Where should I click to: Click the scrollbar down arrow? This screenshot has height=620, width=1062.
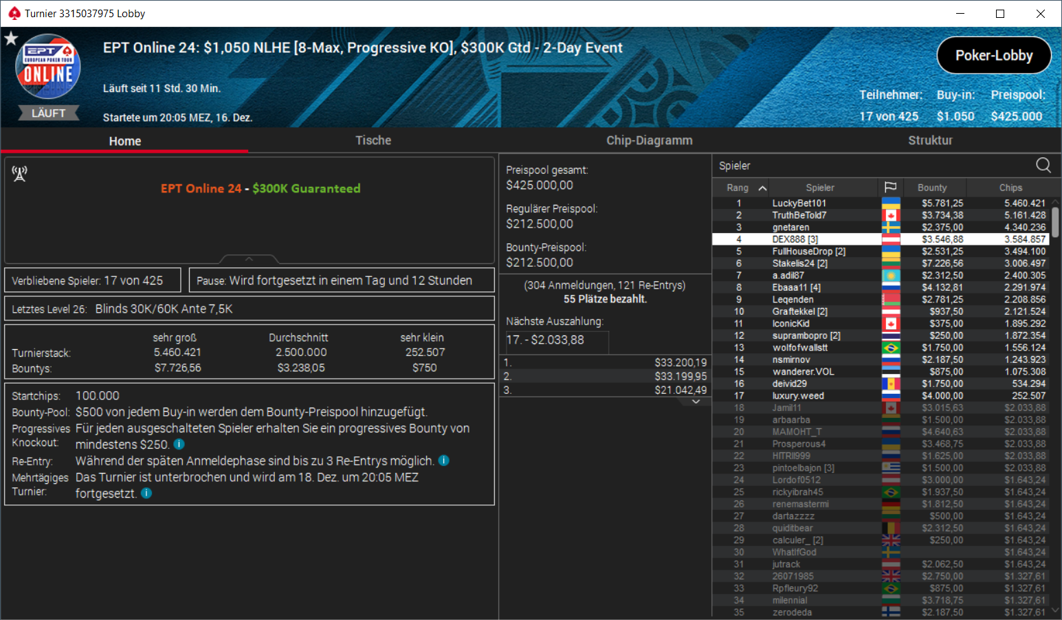pyautogui.click(x=1055, y=610)
